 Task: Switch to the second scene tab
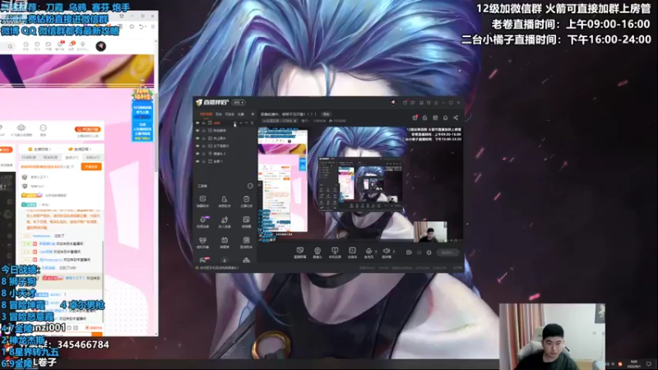click(219, 114)
